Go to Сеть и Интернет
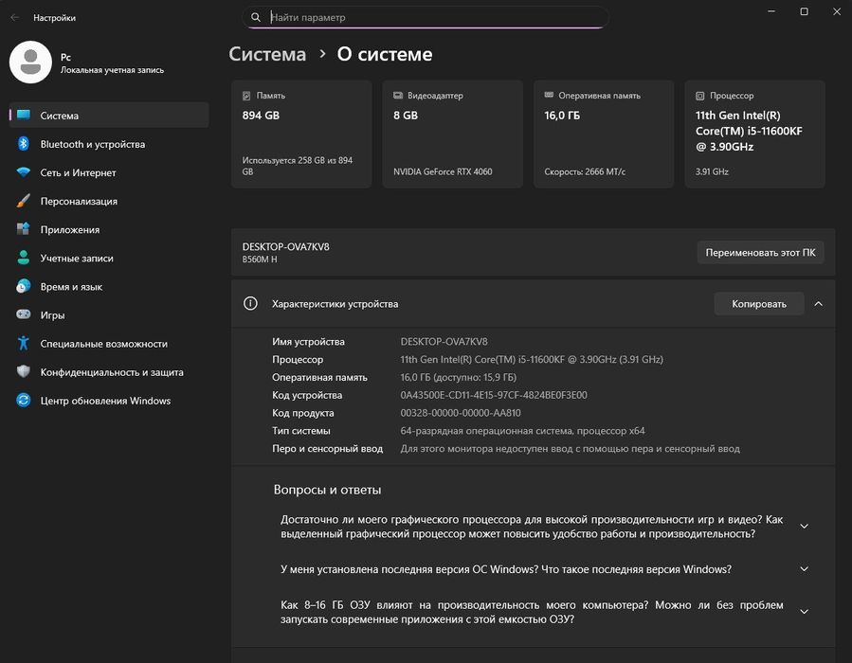Image resolution: width=852 pixels, height=663 pixels. [109, 172]
